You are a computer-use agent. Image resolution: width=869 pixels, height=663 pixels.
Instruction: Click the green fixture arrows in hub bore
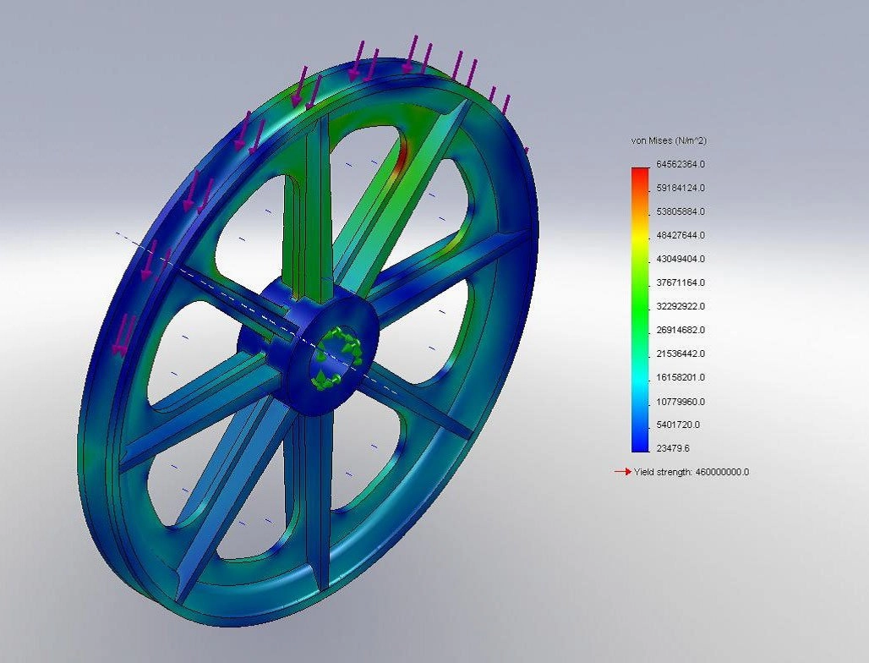[336, 357]
